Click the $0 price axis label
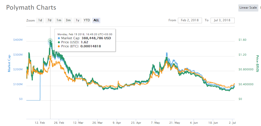Screen dimensions: 261x126 click(x=240, y=99)
